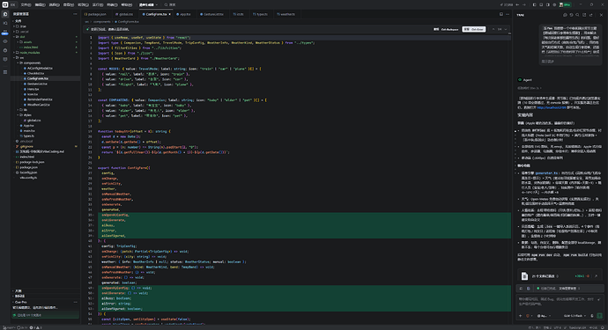Switch to the GestureList.tsx tab
The width and height of the screenshot is (608, 330).
click(212, 14)
